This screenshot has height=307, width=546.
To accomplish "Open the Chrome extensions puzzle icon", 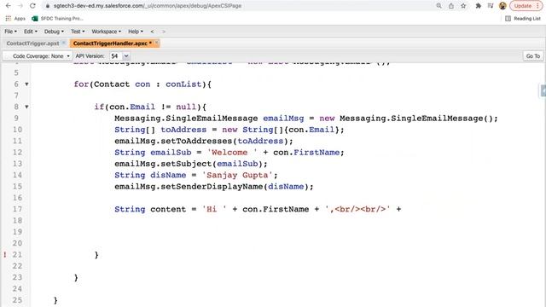I will click(478, 6).
